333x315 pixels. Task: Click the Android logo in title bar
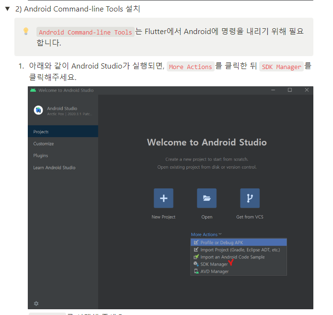(x=33, y=90)
